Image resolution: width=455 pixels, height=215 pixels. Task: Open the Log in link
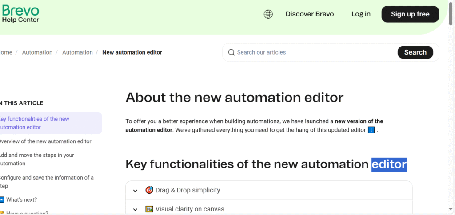361,14
